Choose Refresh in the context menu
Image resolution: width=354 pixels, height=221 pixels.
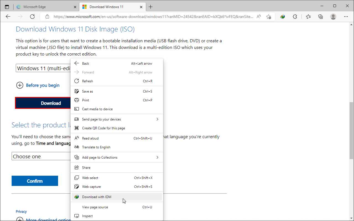[117, 81]
